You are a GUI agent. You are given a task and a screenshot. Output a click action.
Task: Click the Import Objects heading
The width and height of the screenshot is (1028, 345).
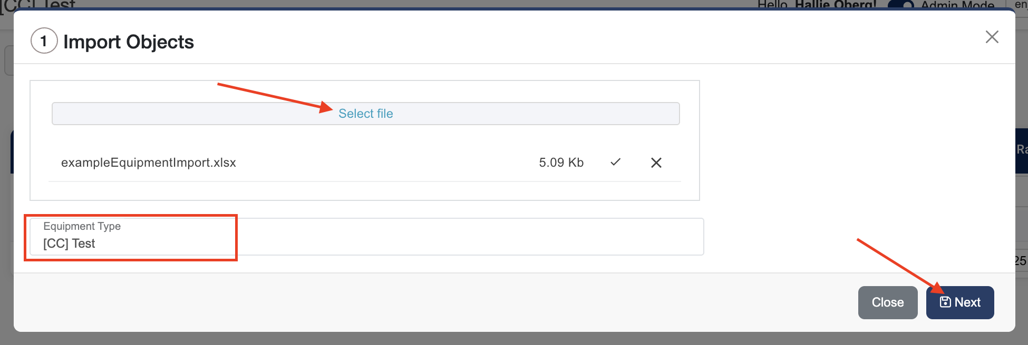pos(128,42)
